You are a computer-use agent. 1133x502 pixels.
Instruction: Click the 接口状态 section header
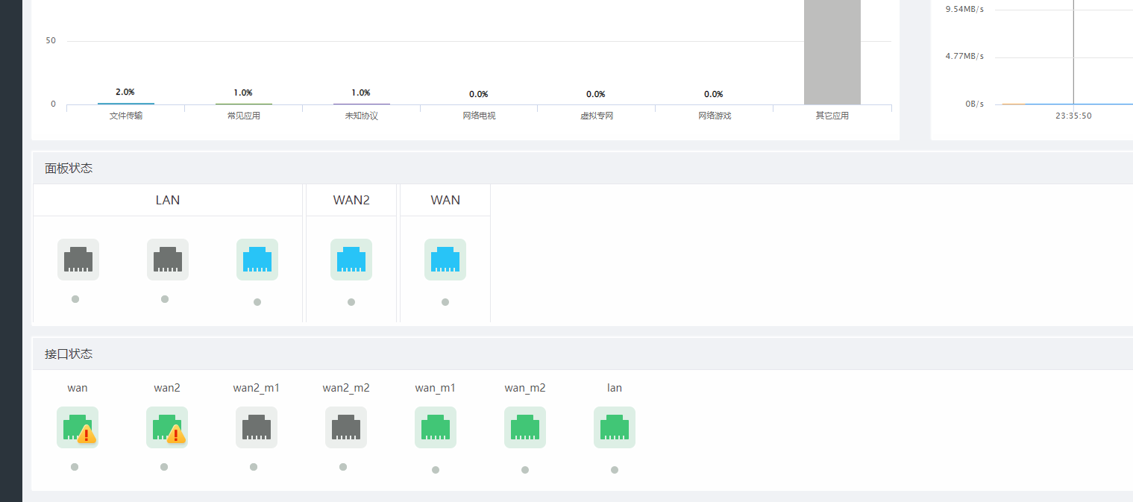click(69, 354)
